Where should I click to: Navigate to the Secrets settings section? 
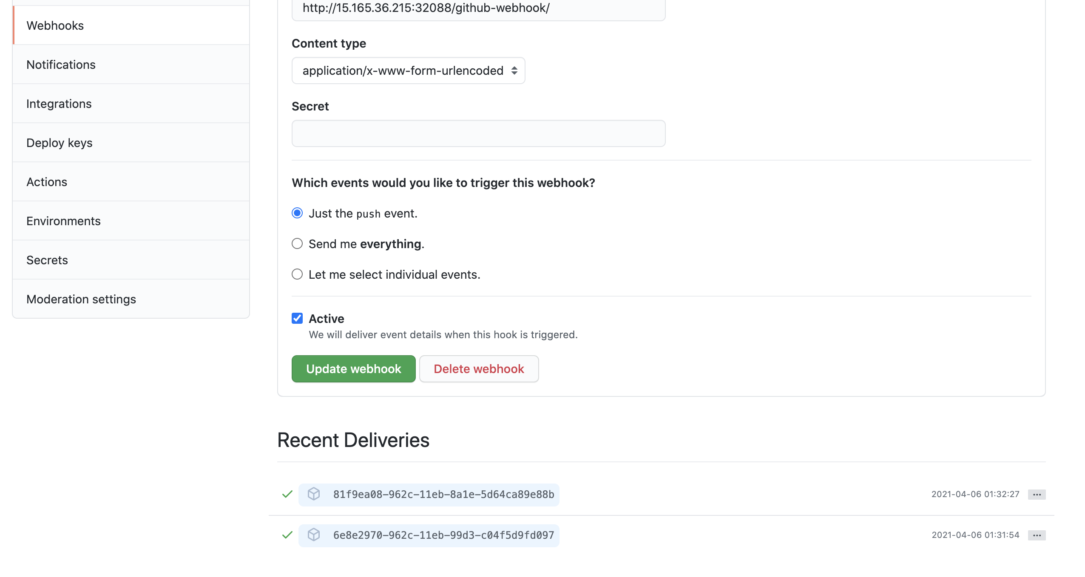[47, 260]
